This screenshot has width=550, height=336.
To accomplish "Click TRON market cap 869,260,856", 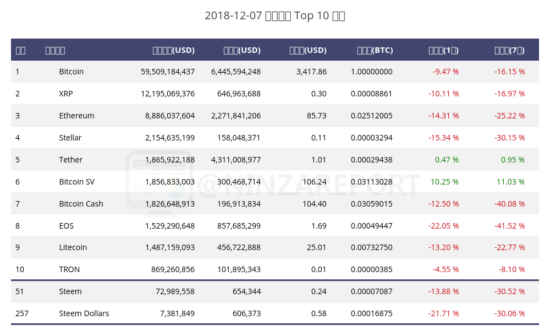I will [173, 269].
